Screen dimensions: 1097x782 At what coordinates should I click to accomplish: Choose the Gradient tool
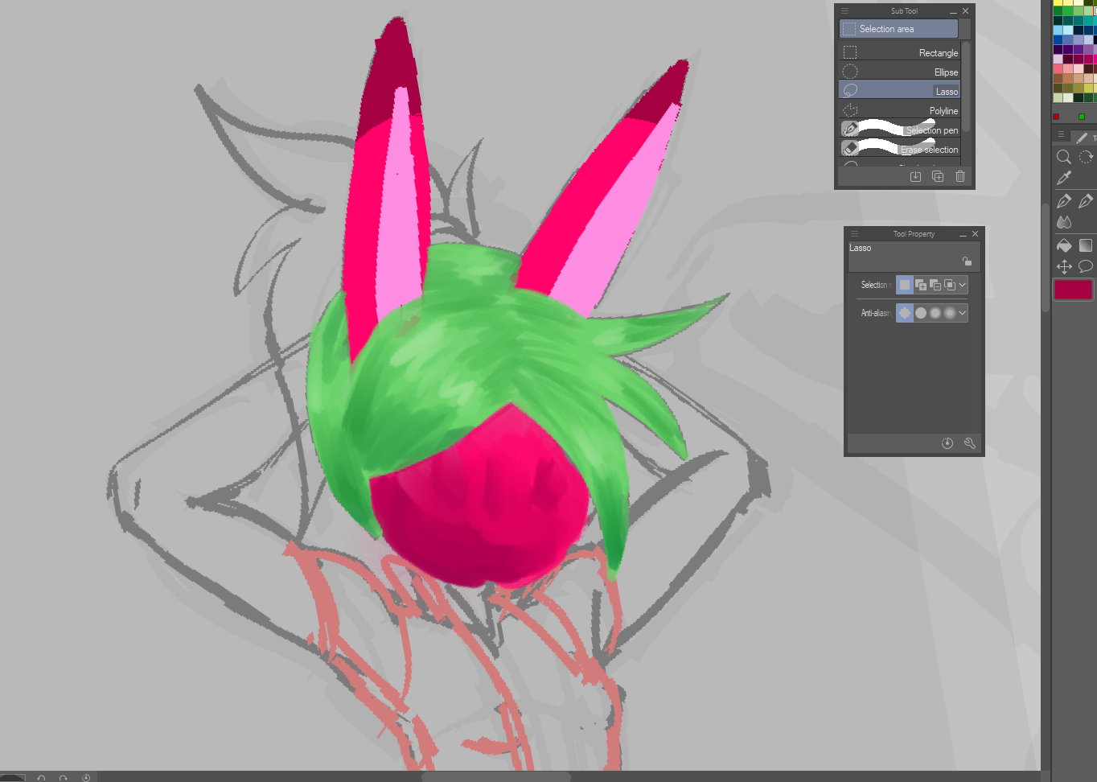(1085, 245)
